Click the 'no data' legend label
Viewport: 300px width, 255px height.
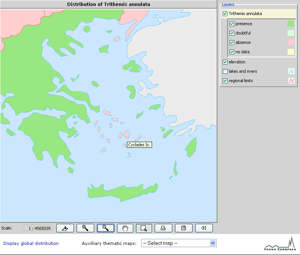243,52
